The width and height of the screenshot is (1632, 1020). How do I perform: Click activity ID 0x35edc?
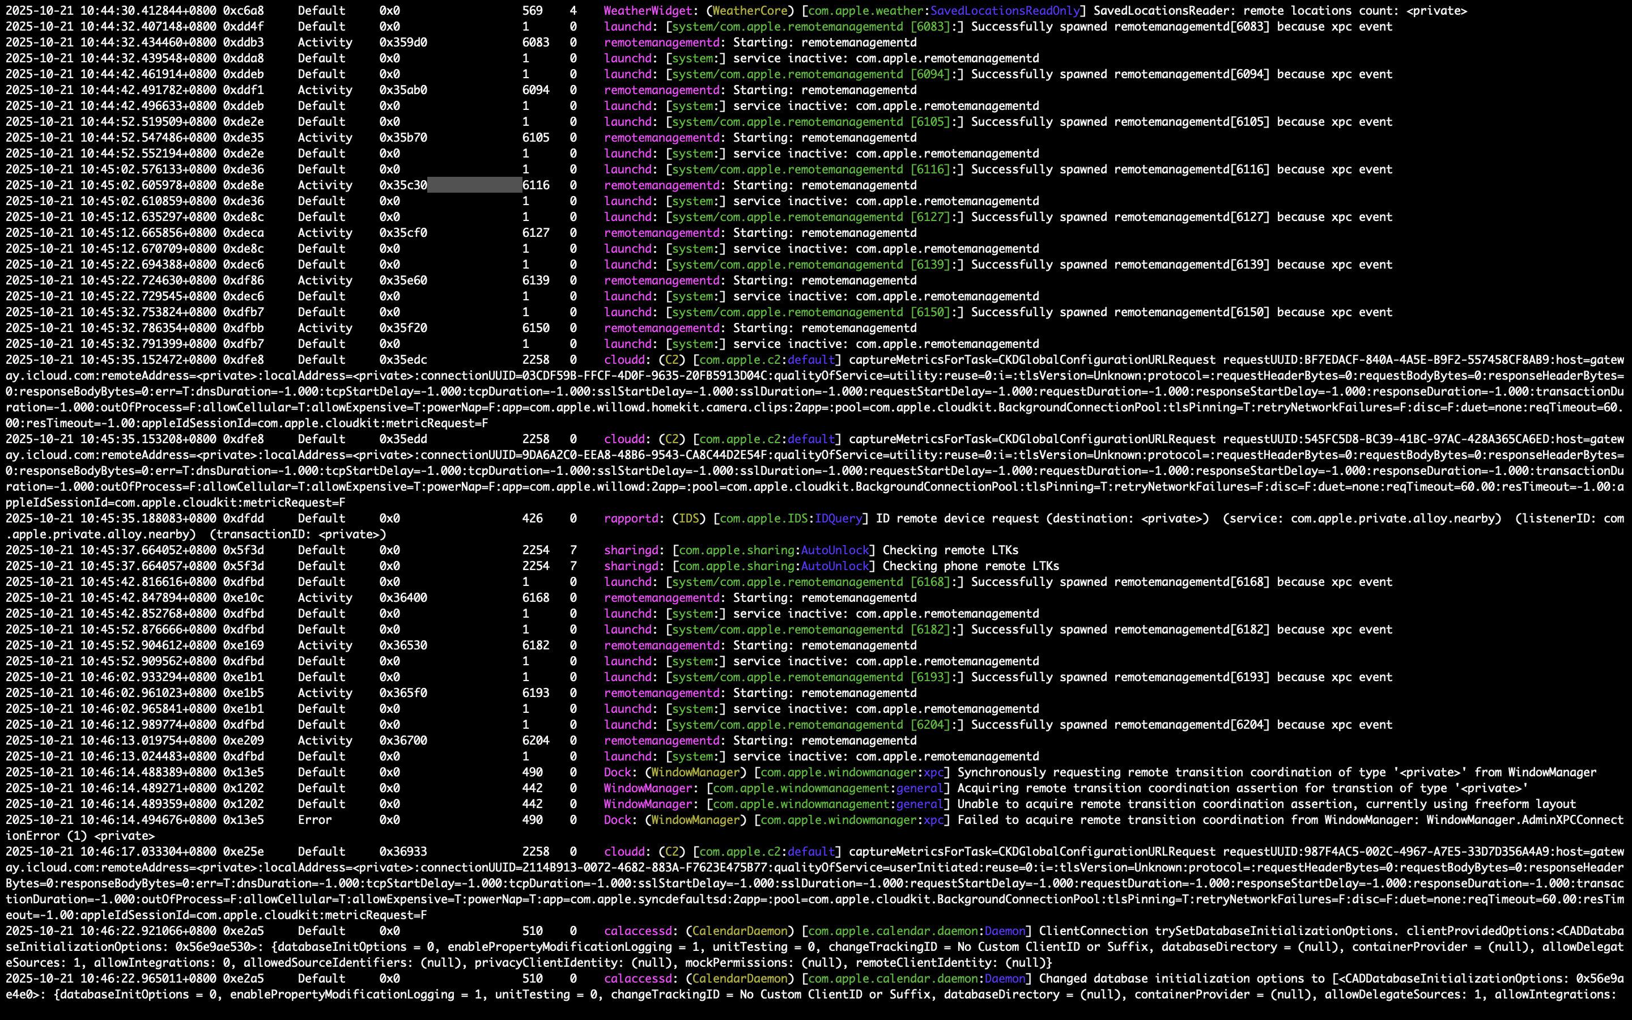tap(402, 360)
